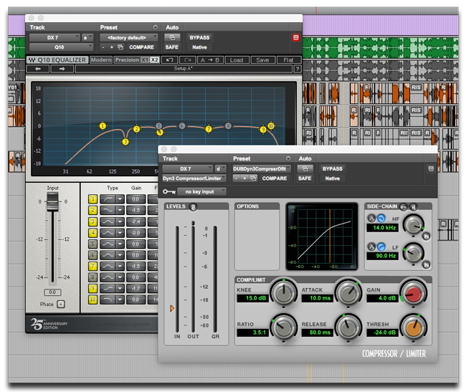Toggle Q10 band 1 on/off
The height and width of the screenshot is (392, 466).
point(92,199)
